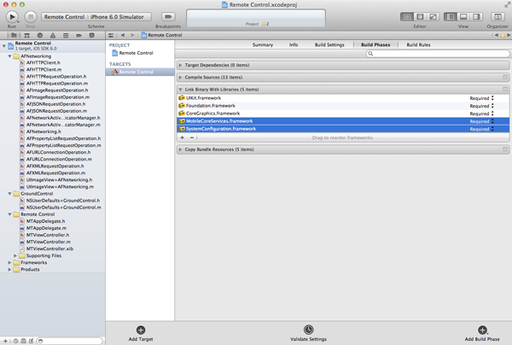The height and width of the screenshot is (345, 512).
Task: Select UIKit.framework library row
Action: [x=343, y=98]
